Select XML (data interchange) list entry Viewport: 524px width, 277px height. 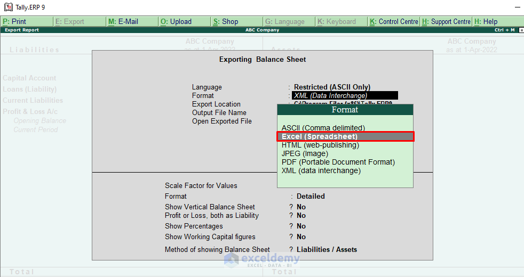coord(321,170)
